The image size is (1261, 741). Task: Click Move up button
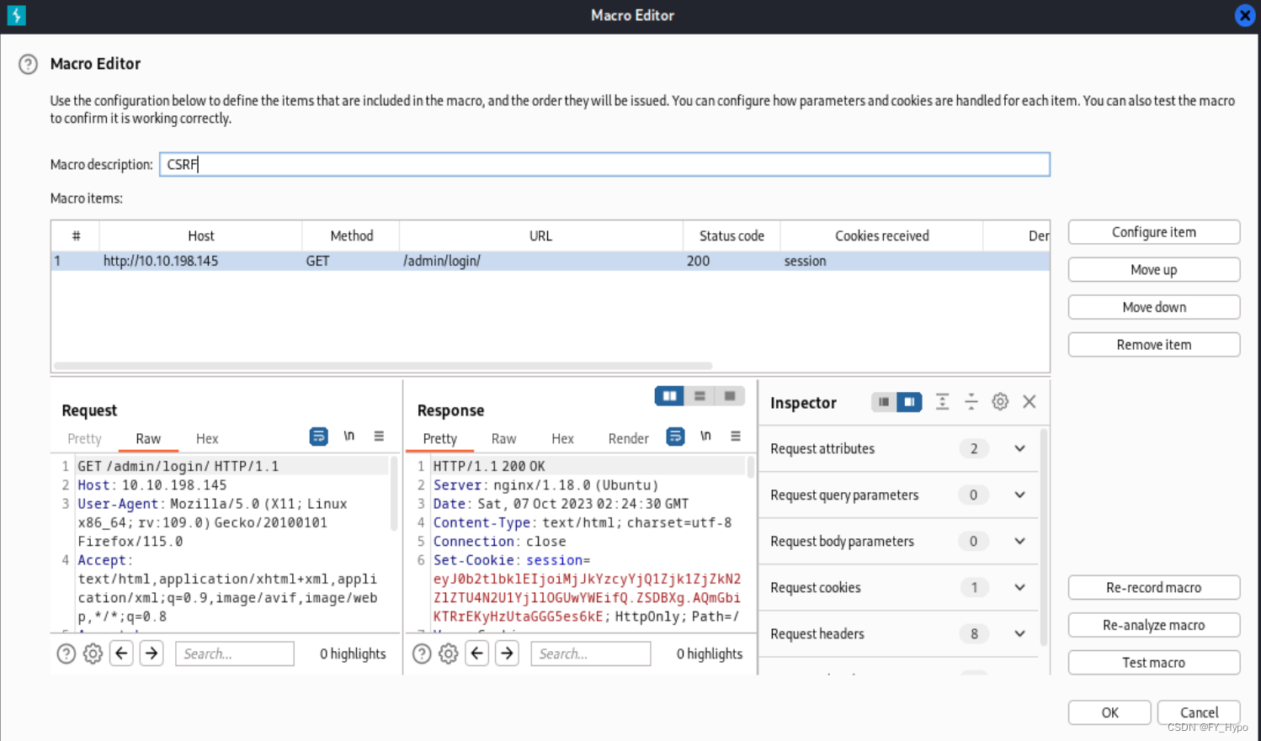1153,269
